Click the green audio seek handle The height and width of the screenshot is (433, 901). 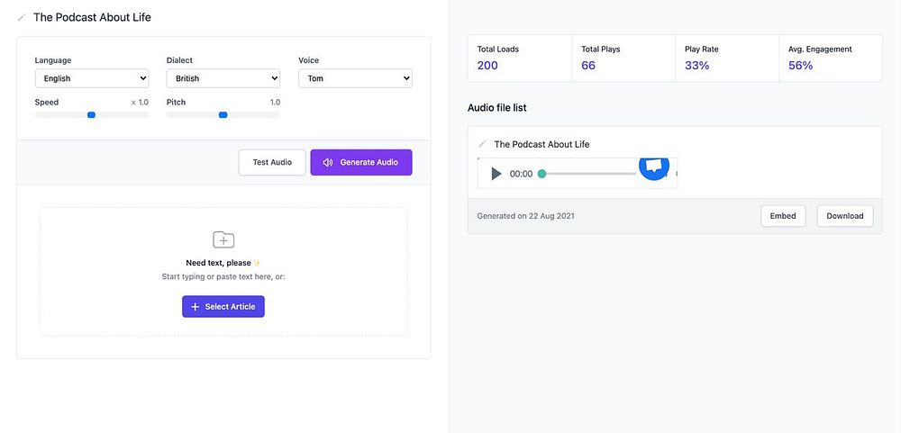542,174
